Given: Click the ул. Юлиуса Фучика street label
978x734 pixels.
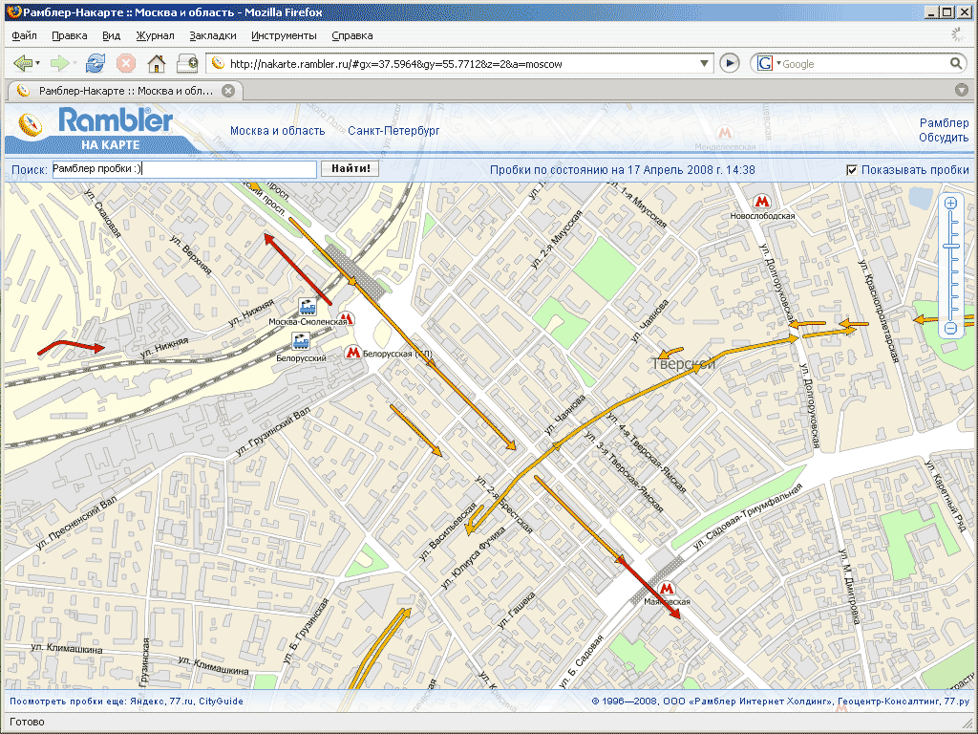Looking at the screenshot, I should [x=474, y=558].
